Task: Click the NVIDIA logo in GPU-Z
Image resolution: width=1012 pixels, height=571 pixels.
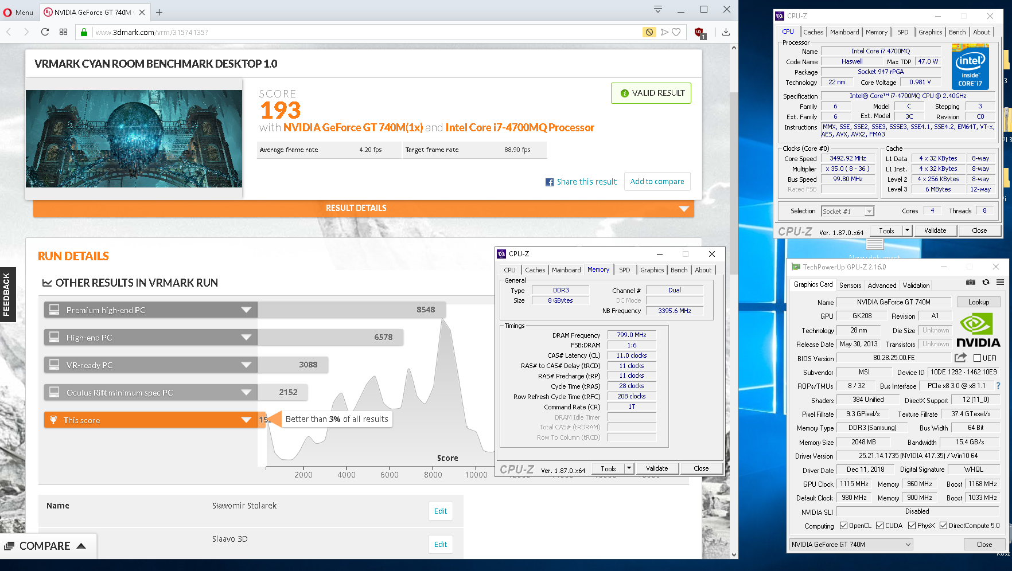Action: pyautogui.click(x=978, y=330)
